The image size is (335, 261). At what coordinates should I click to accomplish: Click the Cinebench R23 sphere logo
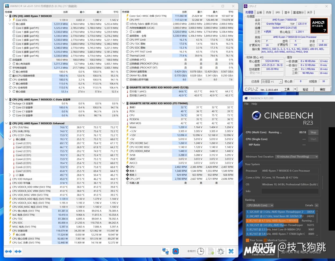click(256, 115)
